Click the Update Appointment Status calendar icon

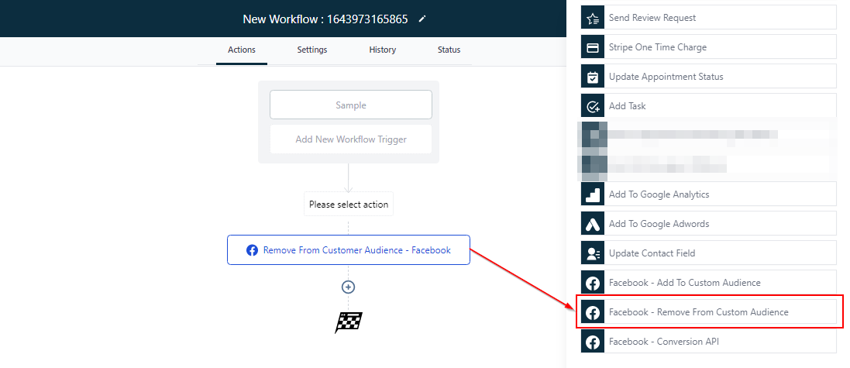593,77
